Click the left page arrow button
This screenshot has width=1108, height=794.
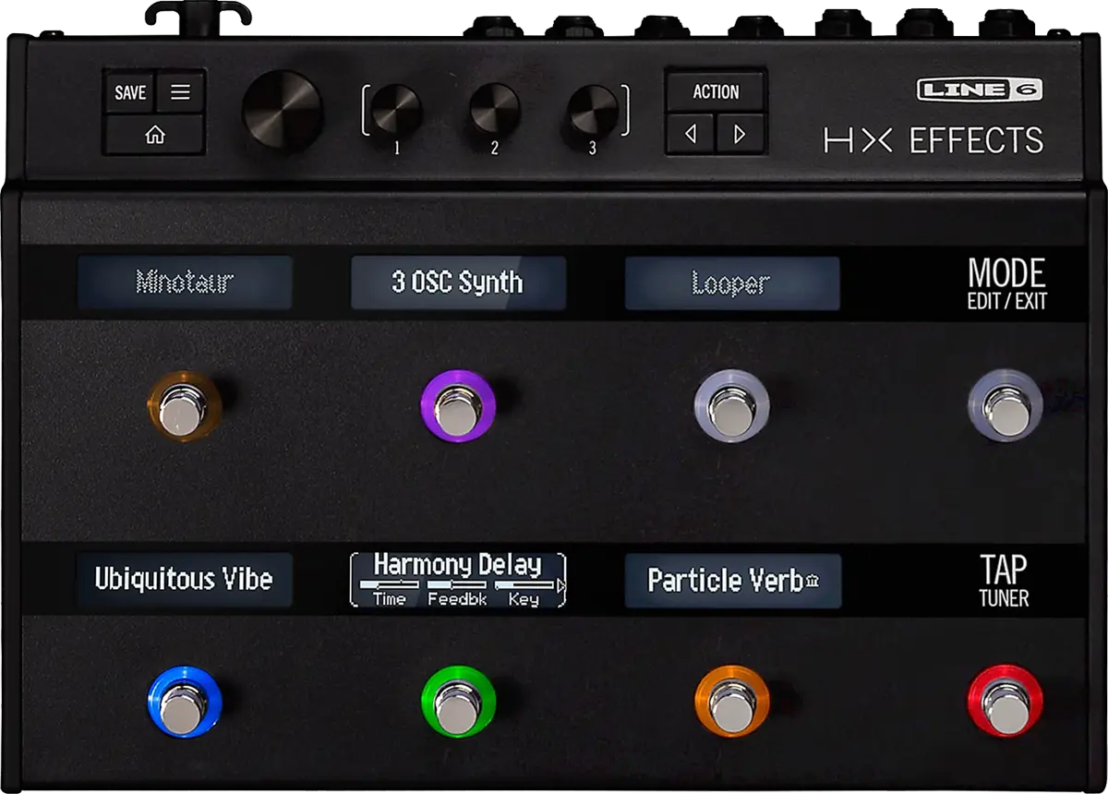[691, 134]
